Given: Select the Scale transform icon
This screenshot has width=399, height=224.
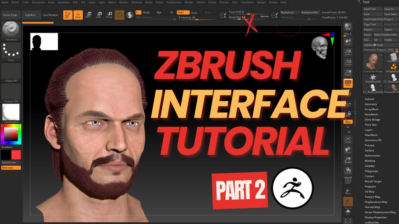Looking at the screenshot, I should [x=99, y=15].
